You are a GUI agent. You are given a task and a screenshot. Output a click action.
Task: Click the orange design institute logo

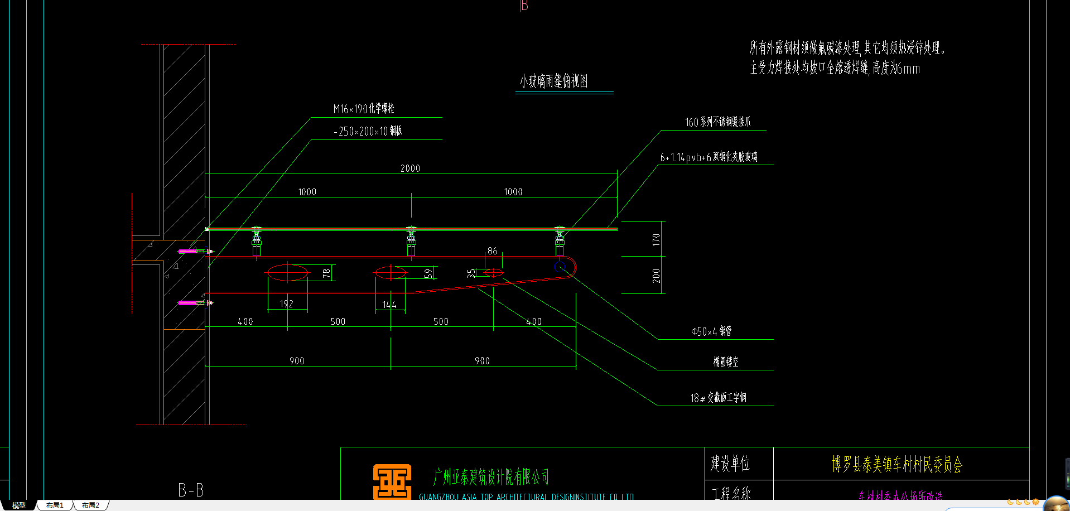392,481
